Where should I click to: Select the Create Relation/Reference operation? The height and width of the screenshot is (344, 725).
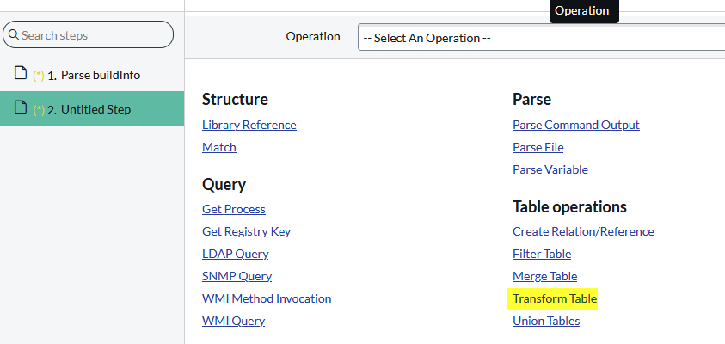[583, 231]
